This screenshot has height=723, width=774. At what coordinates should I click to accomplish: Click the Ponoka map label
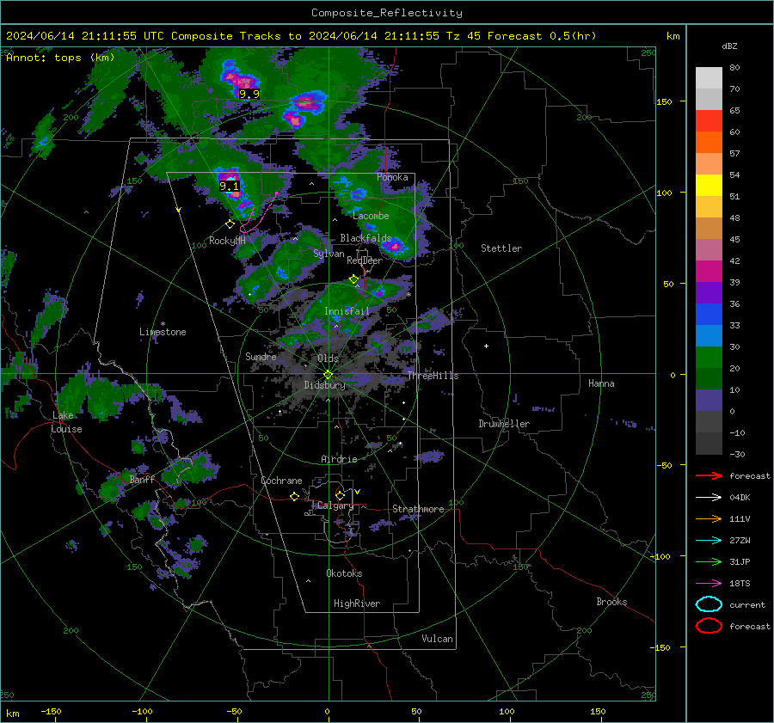392,177
